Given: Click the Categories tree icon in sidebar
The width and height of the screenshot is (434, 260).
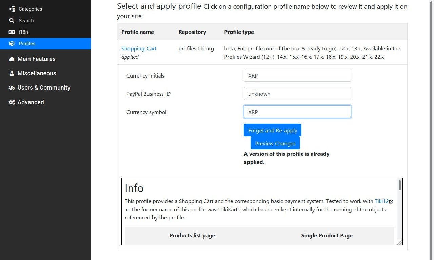Looking at the screenshot, I should pos(12,9).
